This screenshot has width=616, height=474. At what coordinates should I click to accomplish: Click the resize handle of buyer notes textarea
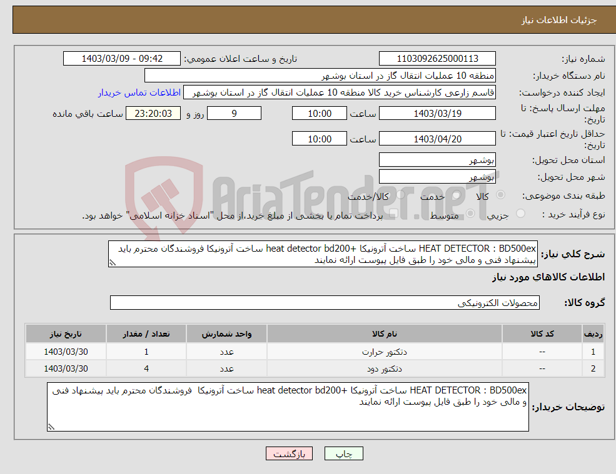(51, 427)
